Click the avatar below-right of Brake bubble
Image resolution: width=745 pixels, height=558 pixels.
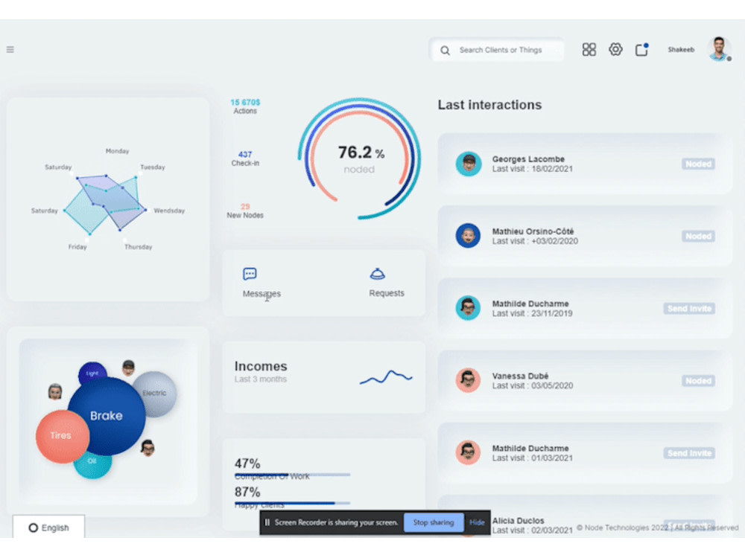tap(148, 448)
